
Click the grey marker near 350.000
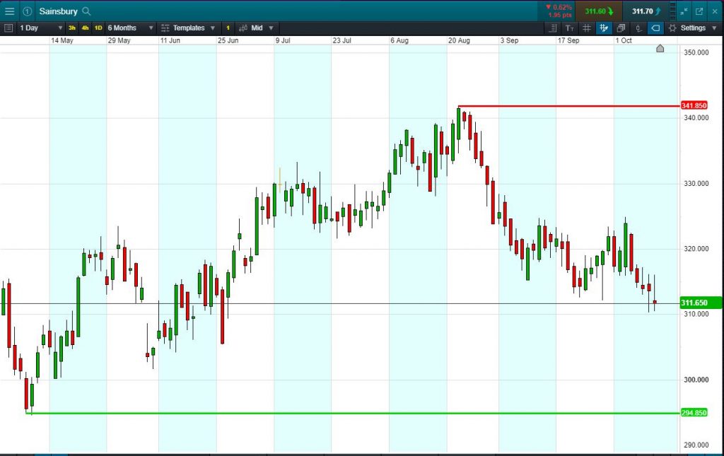(x=660, y=48)
